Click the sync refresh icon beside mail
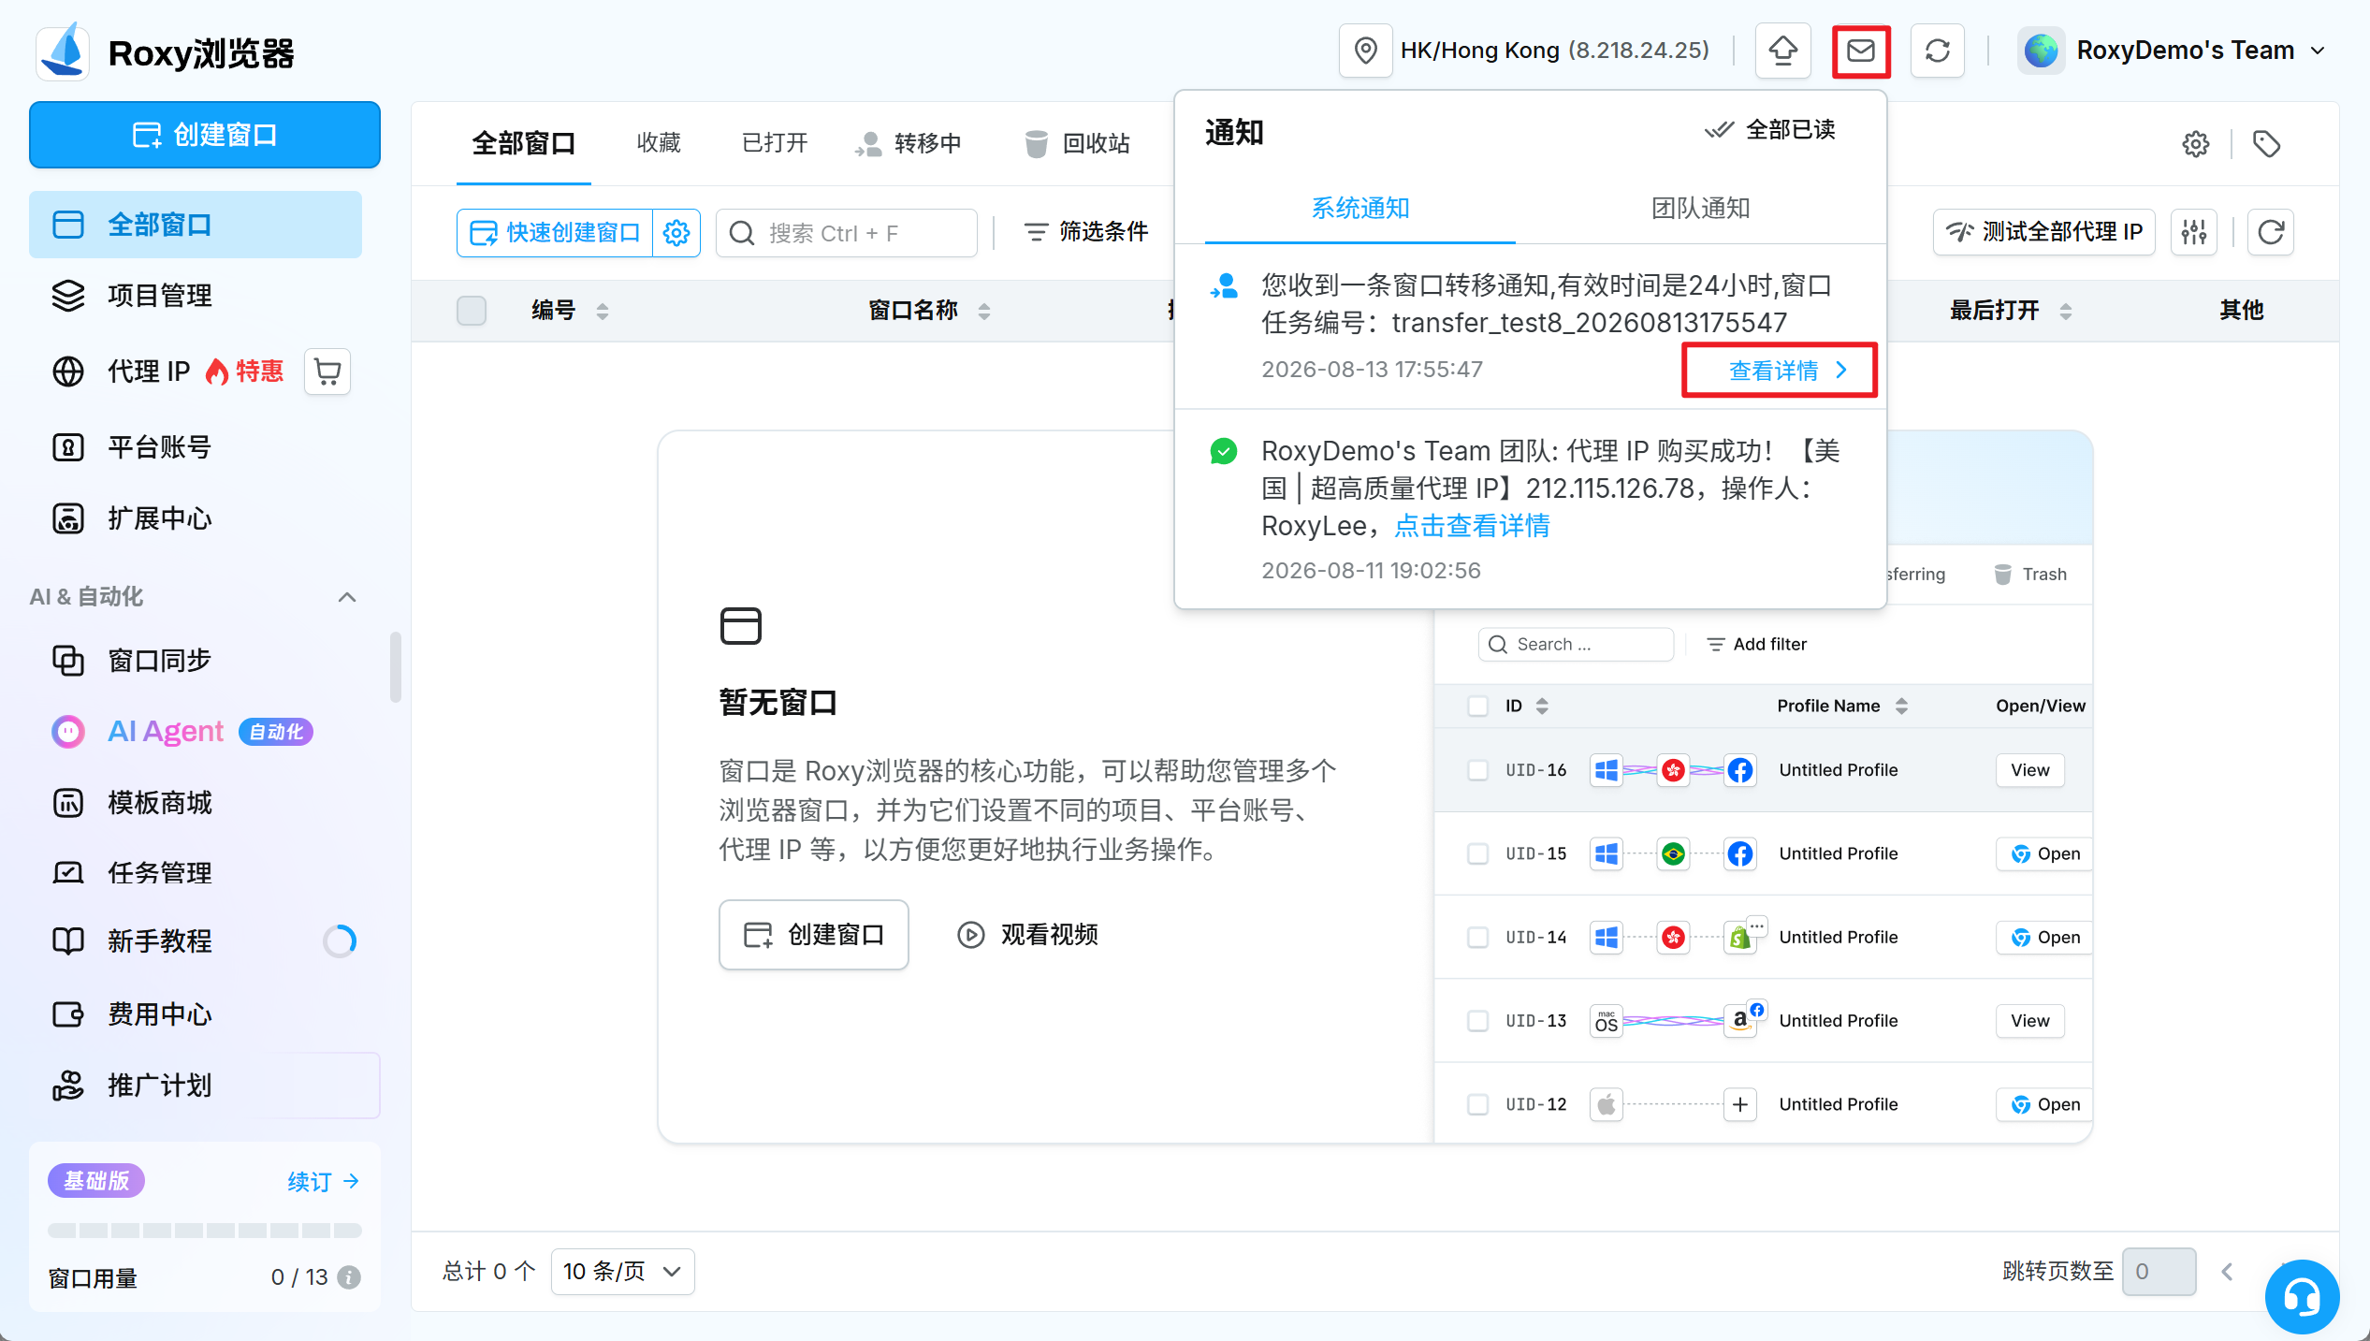2370x1341 pixels. [1937, 51]
